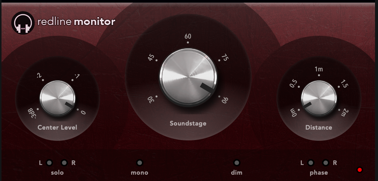Set Soundstage to the 45 mark
Image resolution: width=378 pixels, height=181 pixels.
151,58
